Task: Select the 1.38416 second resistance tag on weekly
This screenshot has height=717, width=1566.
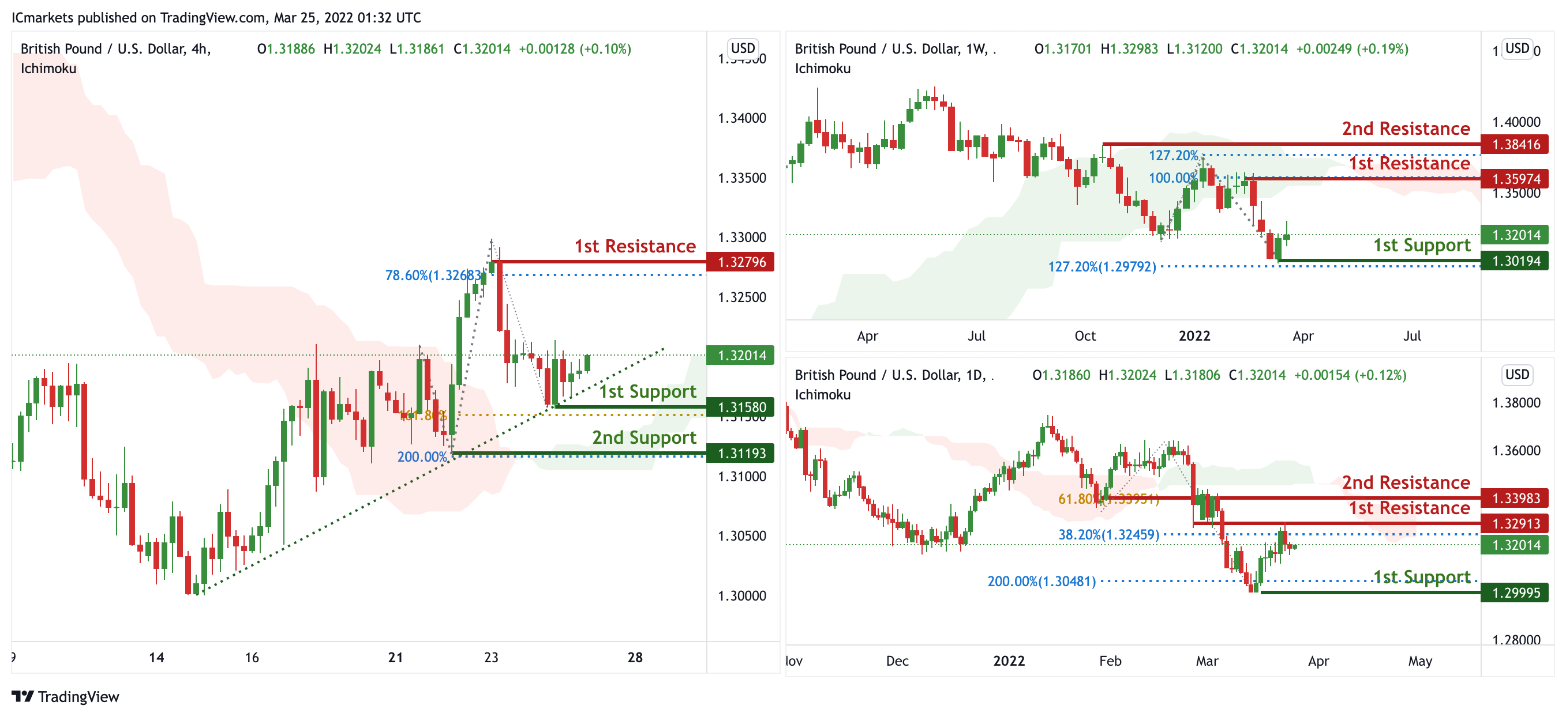Action: 1516,144
